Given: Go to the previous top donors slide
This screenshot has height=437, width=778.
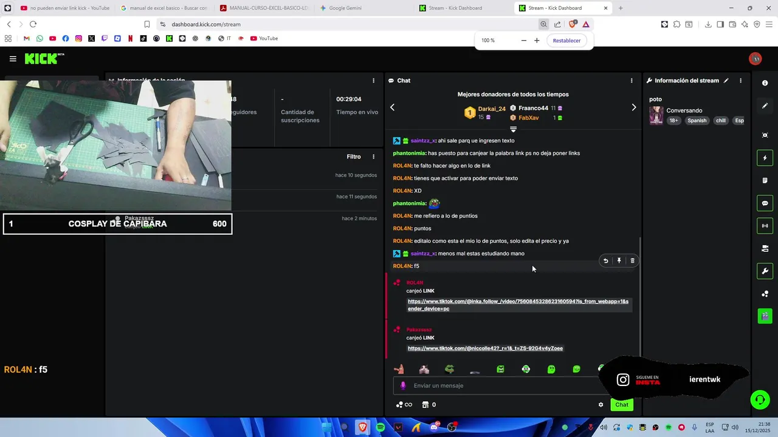Looking at the screenshot, I should (x=392, y=107).
